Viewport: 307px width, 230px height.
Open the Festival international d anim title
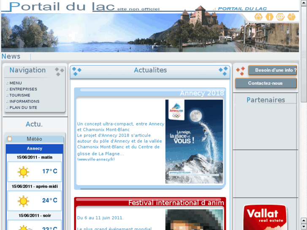click(x=176, y=203)
